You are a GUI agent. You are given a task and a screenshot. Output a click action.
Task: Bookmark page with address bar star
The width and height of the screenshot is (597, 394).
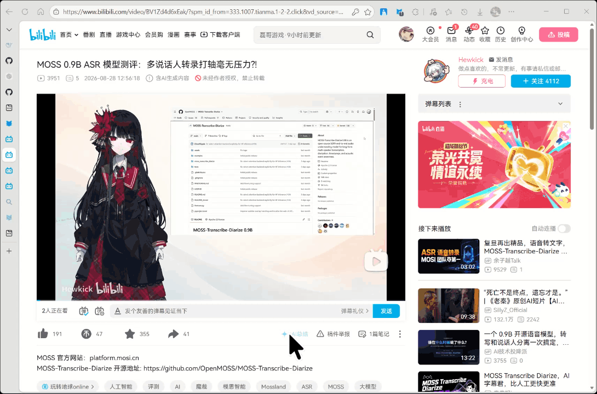(368, 12)
